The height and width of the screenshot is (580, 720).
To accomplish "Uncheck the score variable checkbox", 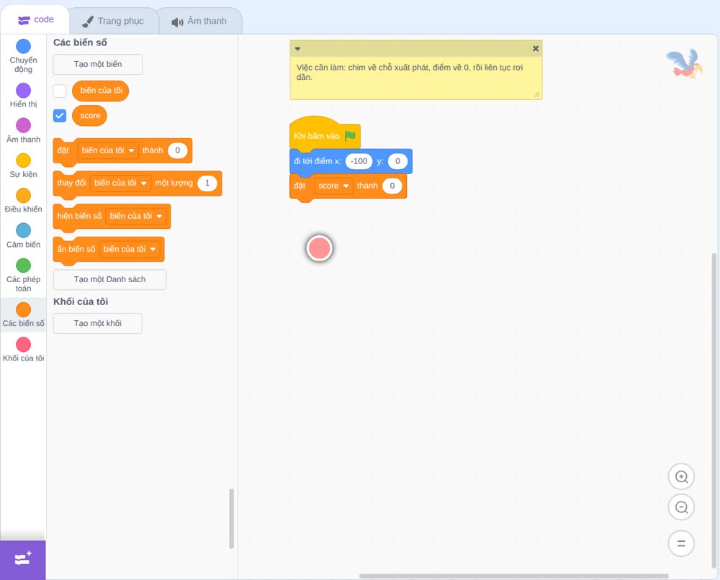I will pyautogui.click(x=60, y=116).
